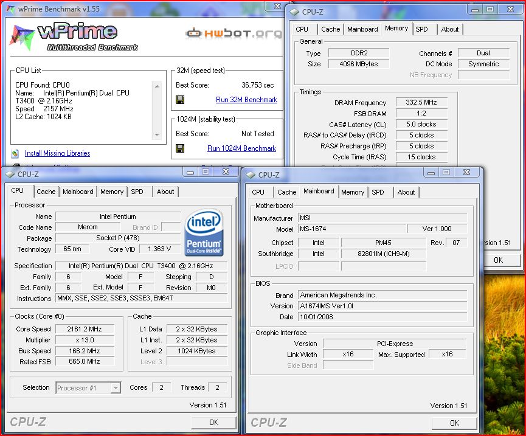
Task: Click the CPU List scrollbar up arrow
Action: (157, 86)
